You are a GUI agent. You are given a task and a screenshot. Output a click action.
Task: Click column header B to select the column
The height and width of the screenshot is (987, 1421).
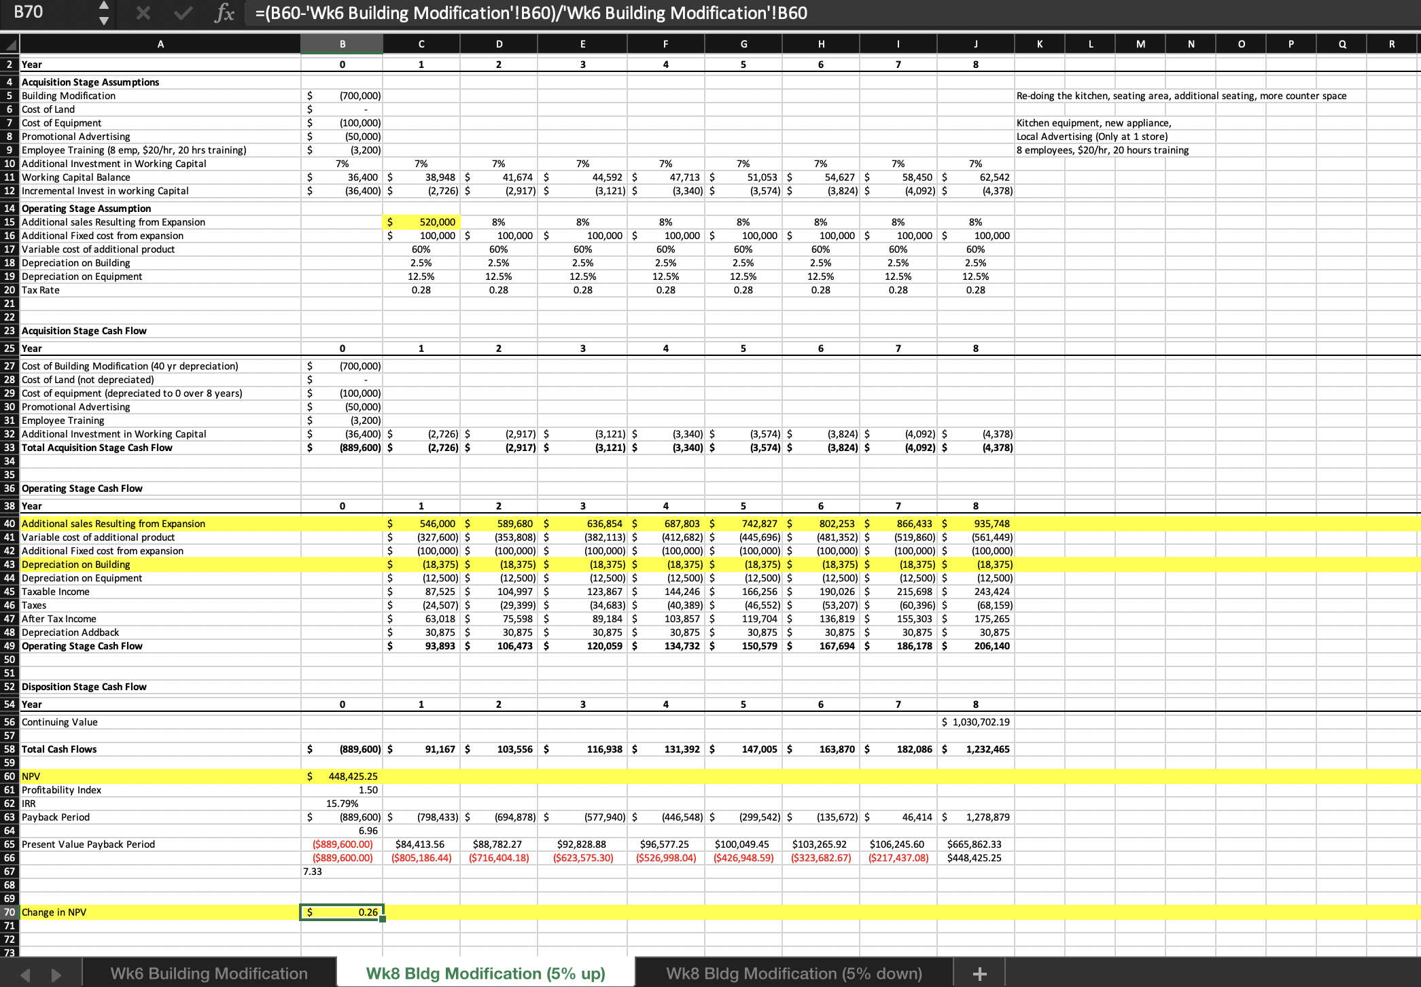(342, 43)
